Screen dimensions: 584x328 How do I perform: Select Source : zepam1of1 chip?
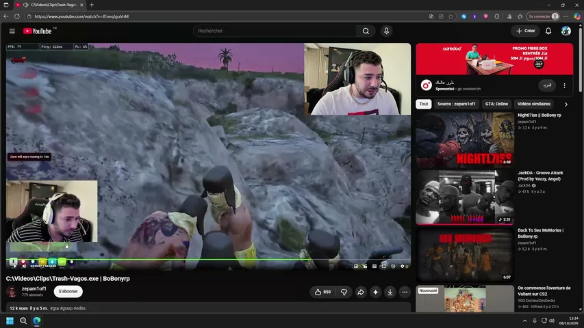pos(456,104)
